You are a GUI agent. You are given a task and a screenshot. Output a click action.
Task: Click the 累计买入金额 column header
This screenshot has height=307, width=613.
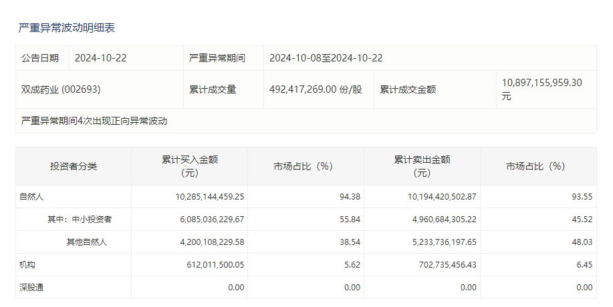click(190, 166)
